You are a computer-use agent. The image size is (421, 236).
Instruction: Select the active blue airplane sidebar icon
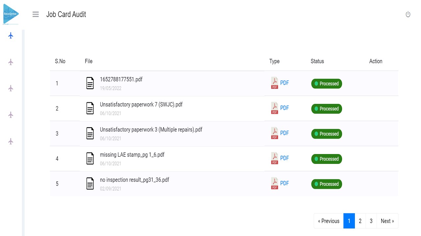tap(11, 35)
